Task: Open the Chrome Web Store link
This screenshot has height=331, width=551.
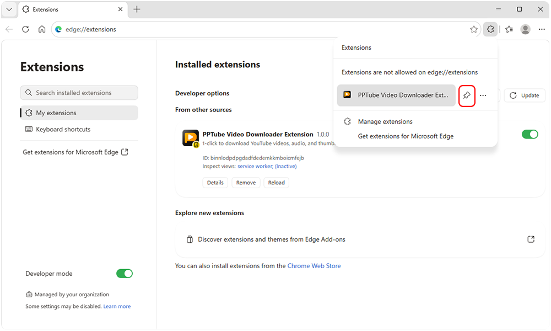Action: coord(314,266)
